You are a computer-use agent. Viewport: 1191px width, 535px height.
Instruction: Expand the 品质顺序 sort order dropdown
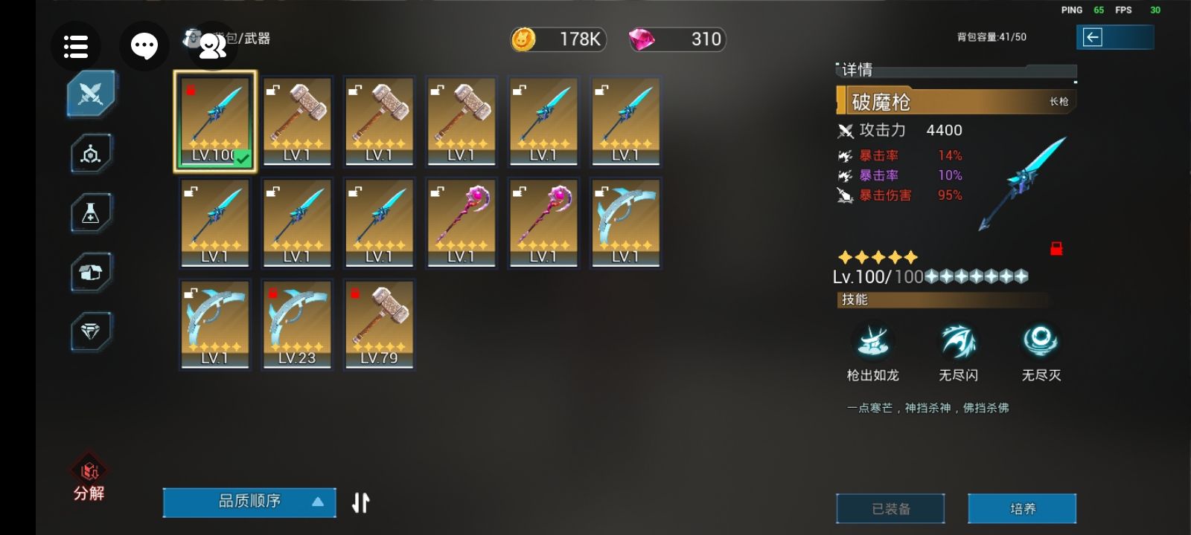[x=249, y=502]
